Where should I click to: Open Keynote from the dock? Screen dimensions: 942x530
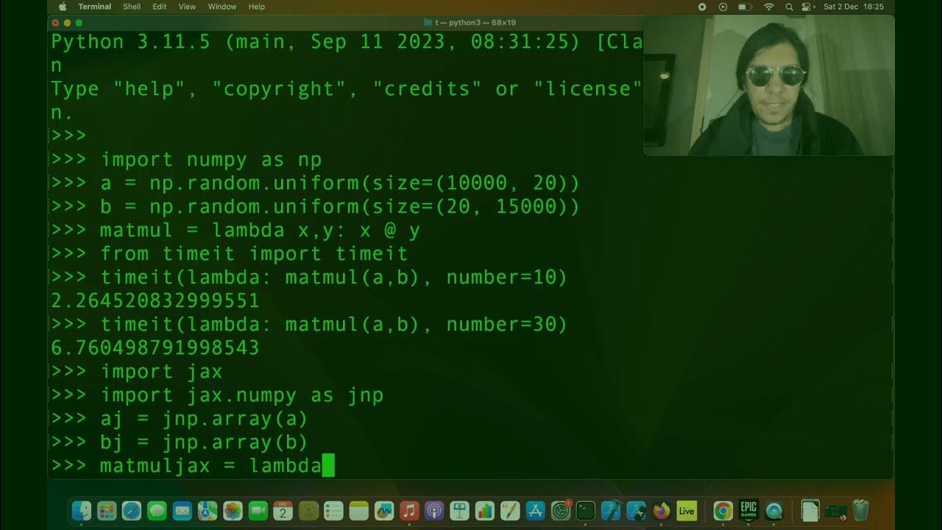[460, 510]
